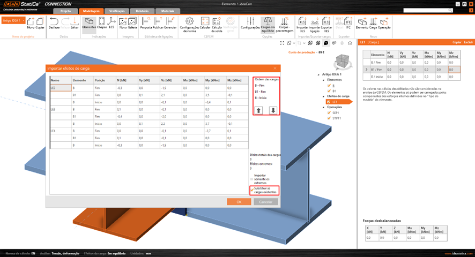Viewport: 475px width, 257px height.
Task: Uncheck the SEP1 operation checkbox
Action: click(x=329, y=113)
